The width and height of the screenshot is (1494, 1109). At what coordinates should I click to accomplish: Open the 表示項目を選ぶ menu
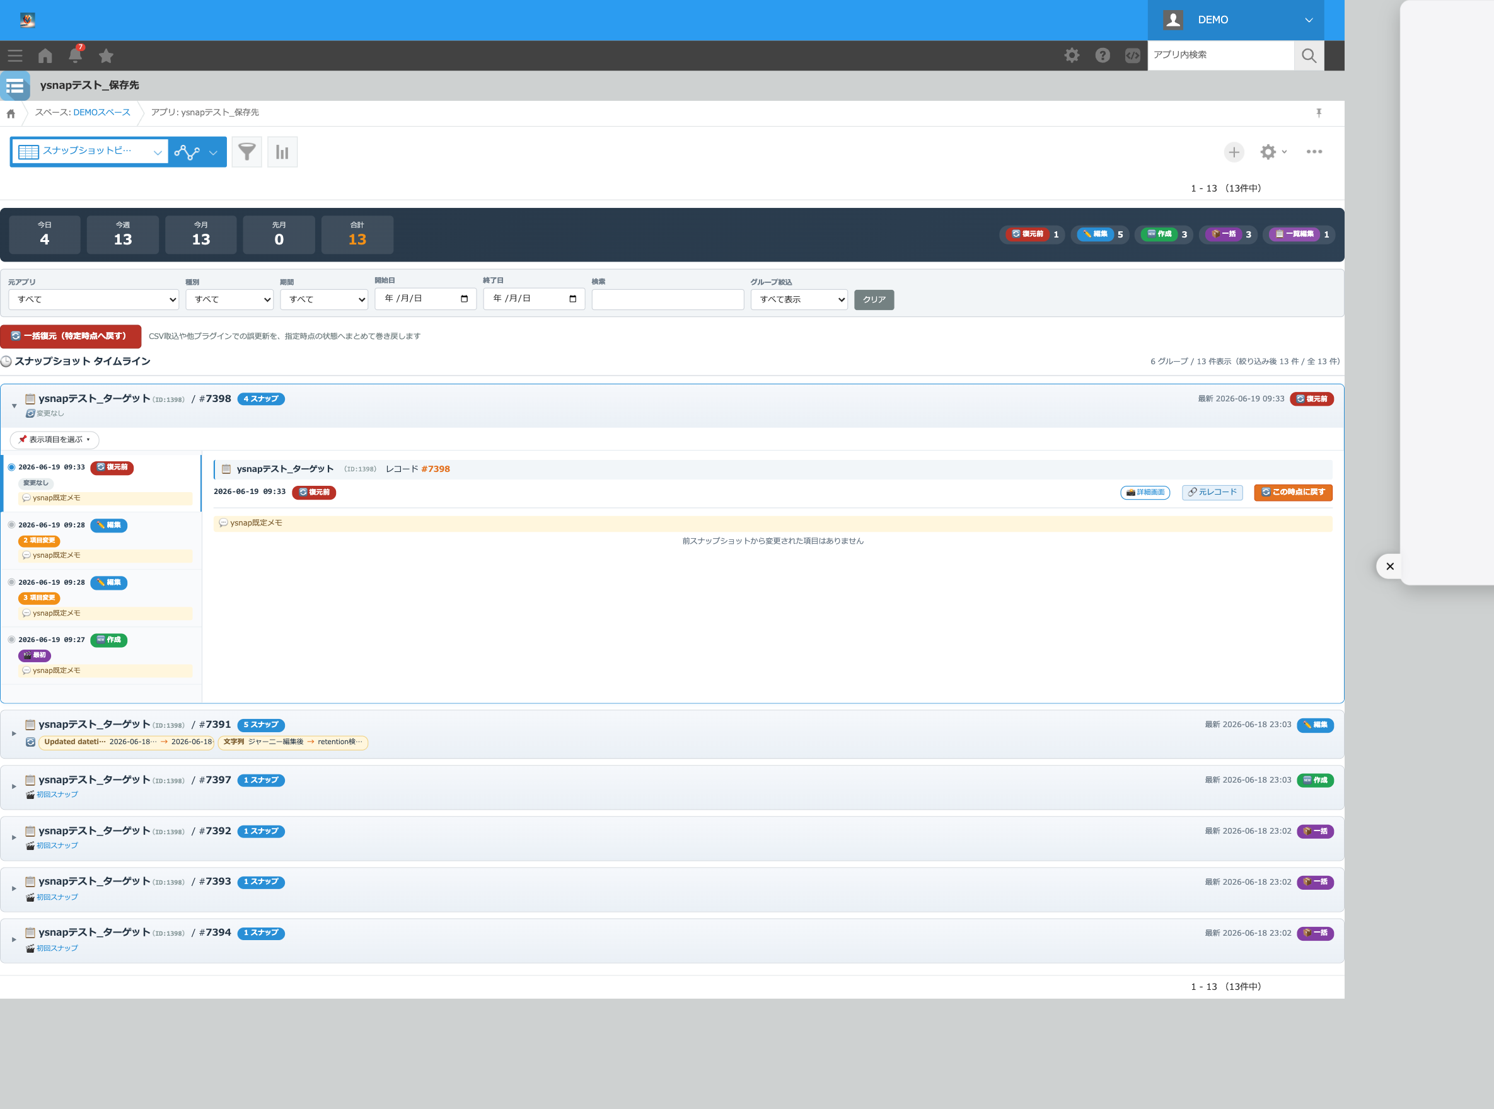(x=54, y=440)
